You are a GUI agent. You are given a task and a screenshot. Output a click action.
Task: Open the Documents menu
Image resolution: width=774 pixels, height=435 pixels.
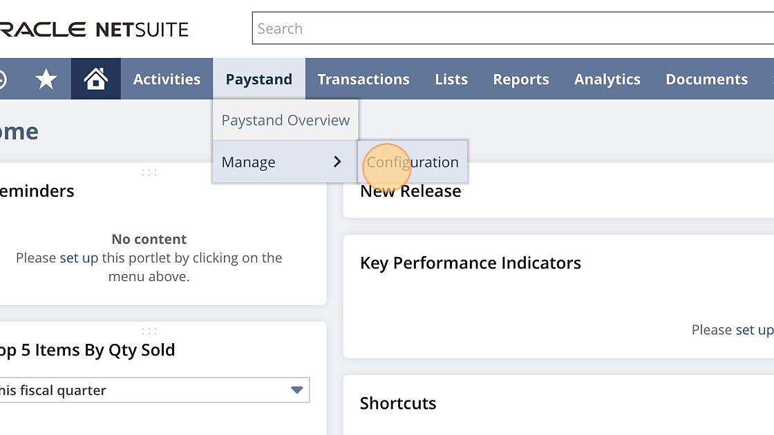pos(706,79)
